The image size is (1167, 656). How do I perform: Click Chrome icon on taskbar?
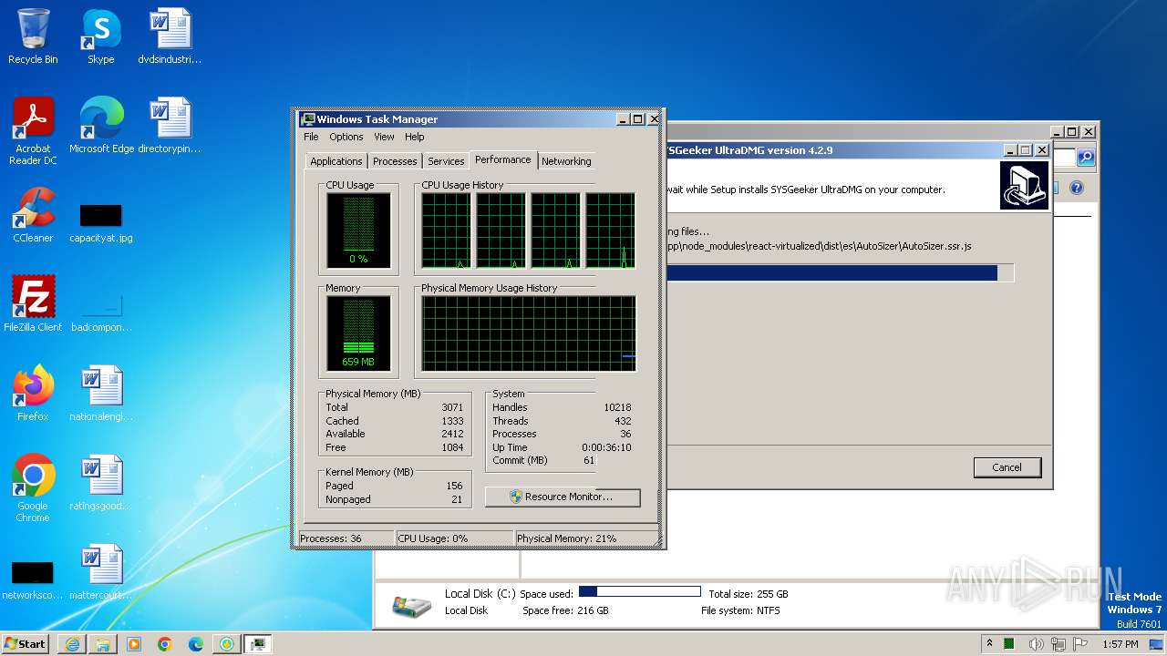tap(165, 644)
